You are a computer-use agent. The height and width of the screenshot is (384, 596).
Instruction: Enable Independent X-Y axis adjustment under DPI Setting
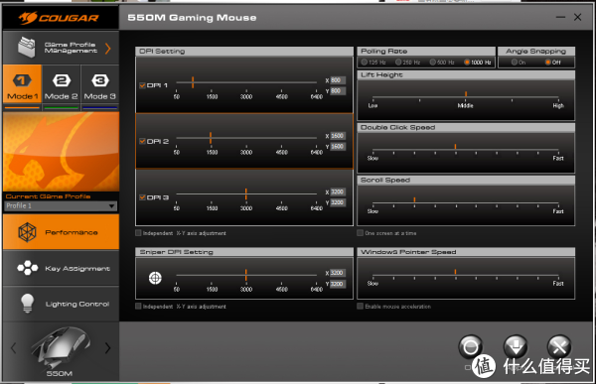[138, 233]
